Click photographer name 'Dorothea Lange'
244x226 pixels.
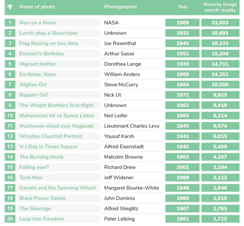122,64
